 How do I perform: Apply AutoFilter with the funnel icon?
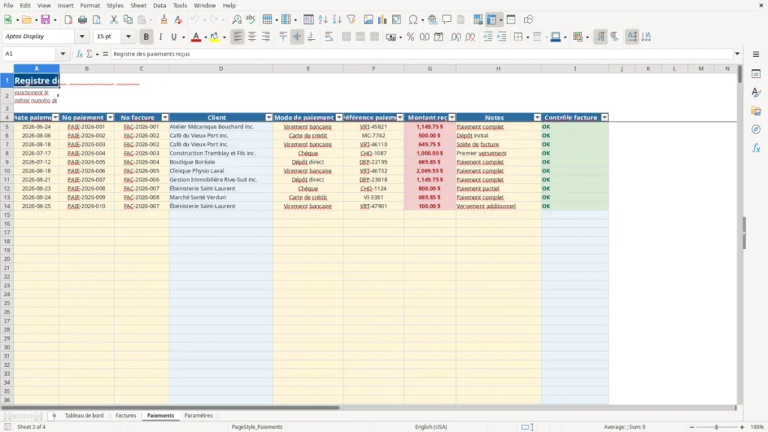coord(351,19)
